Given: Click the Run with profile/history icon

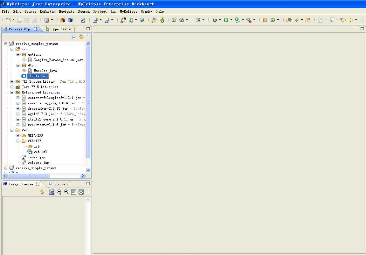Looking at the screenshot, I should pyautogui.click(x=238, y=20).
